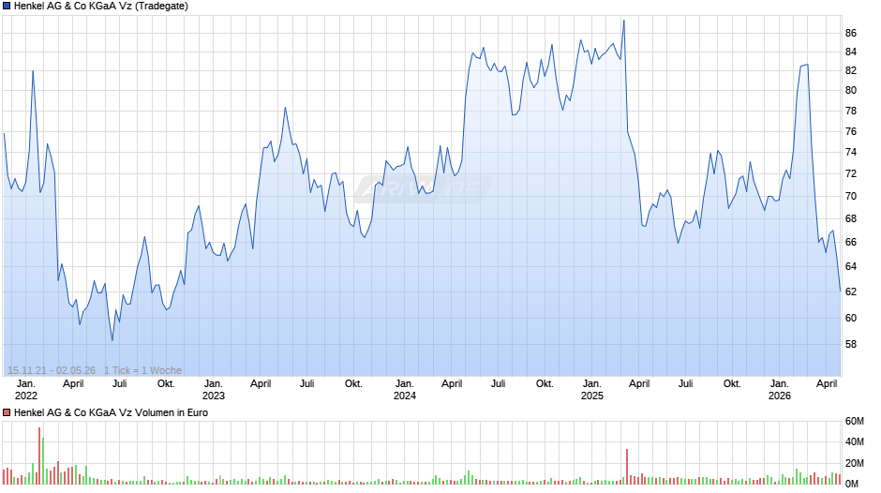This screenshot has width=881, height=493.
Task: Click the '1 Tick = 1 Woche' label
Action: pos(142,370)
